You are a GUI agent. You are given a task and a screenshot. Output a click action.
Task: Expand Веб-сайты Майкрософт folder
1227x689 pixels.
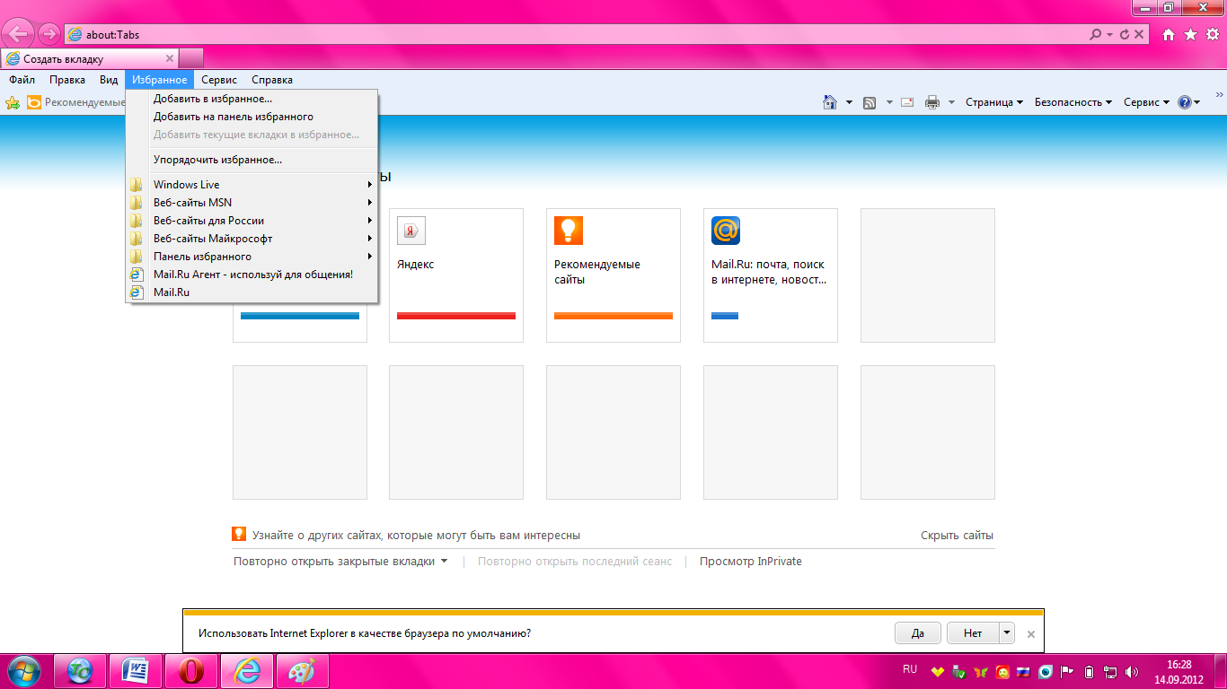252,239
